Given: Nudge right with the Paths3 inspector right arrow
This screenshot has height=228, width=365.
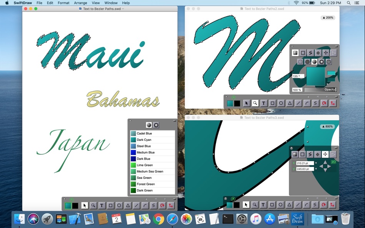Looking at the screenshot, I should [329, 166].
